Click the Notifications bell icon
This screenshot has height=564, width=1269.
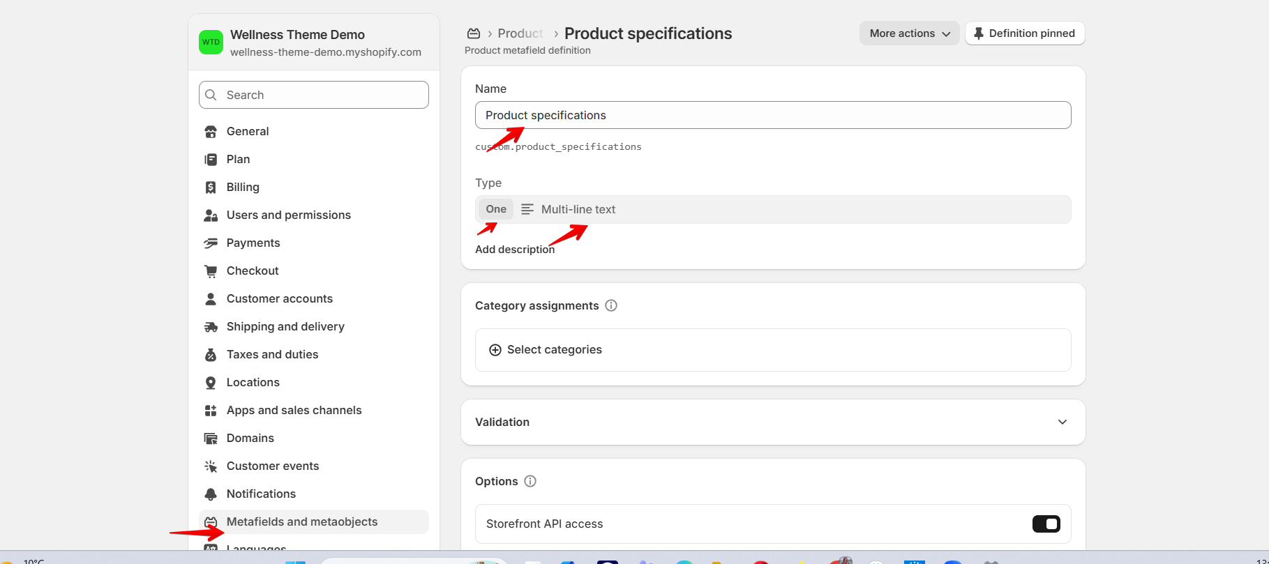211,494
